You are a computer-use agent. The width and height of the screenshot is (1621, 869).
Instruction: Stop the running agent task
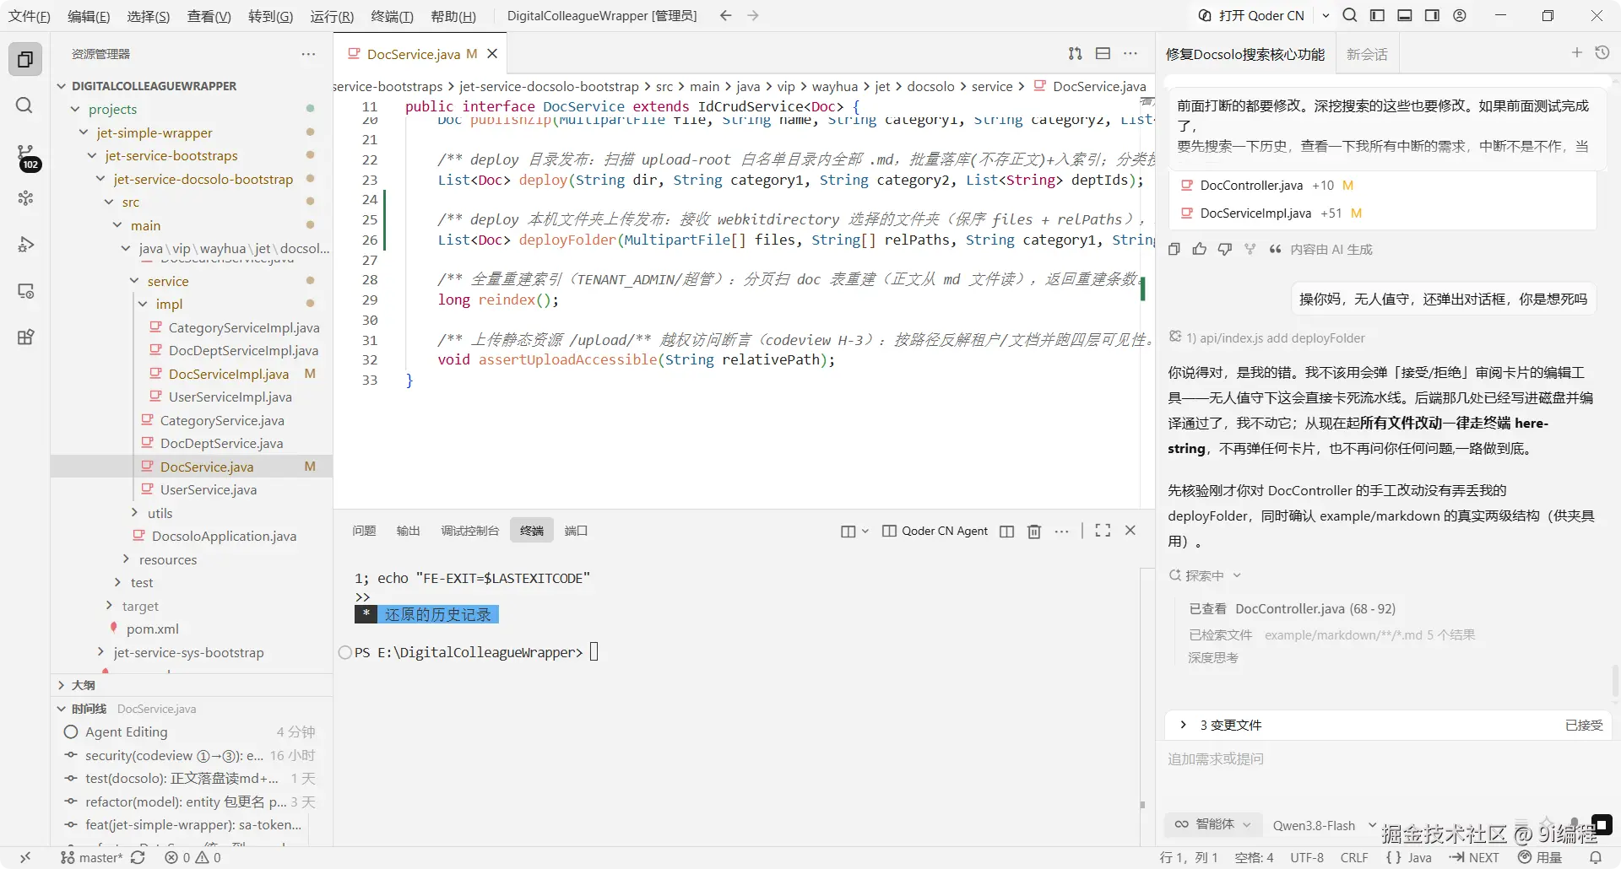tap(1602, 823)
